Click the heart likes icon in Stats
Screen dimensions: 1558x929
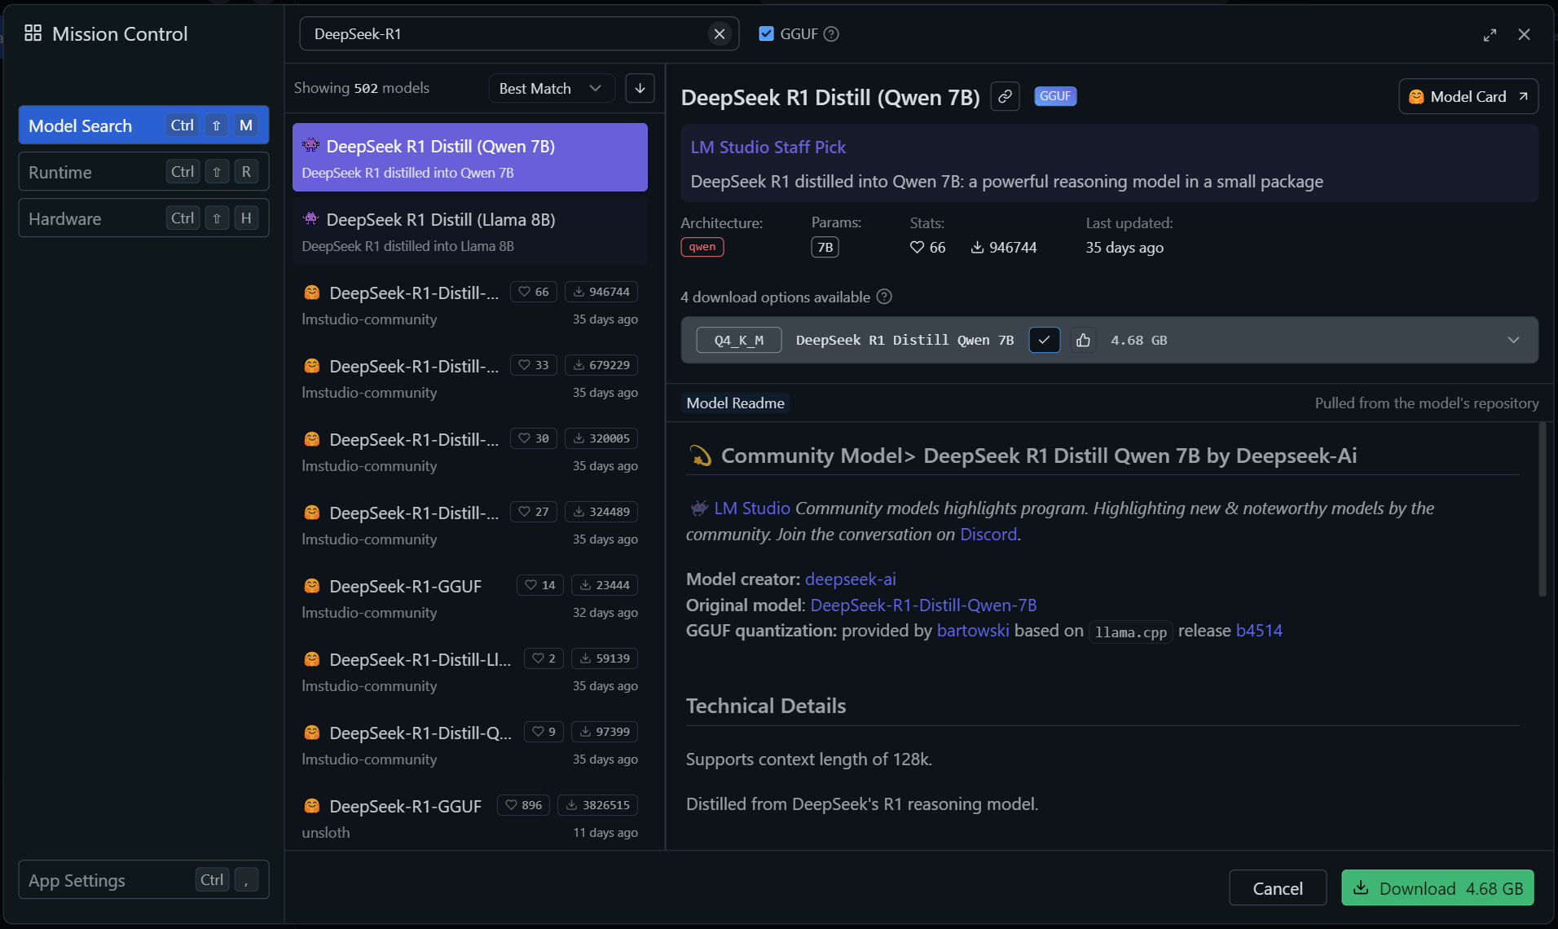coord(917,247)
